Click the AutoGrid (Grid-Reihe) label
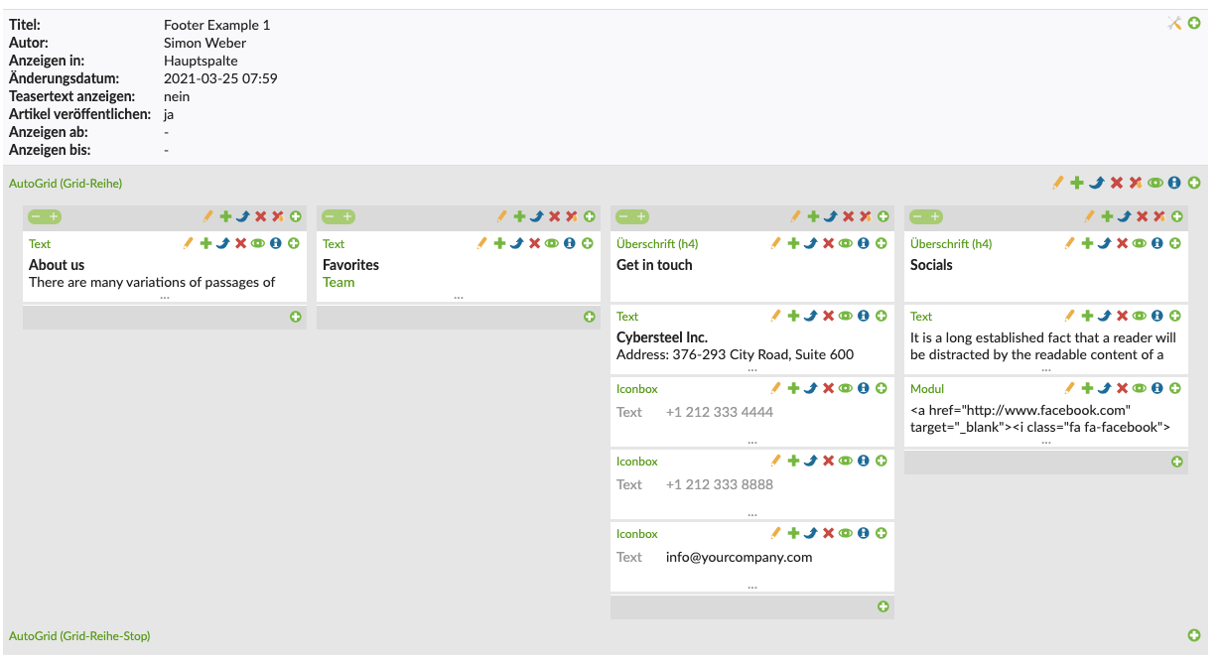The height and width of the screenshot is (665, 1222). [66, 184]
